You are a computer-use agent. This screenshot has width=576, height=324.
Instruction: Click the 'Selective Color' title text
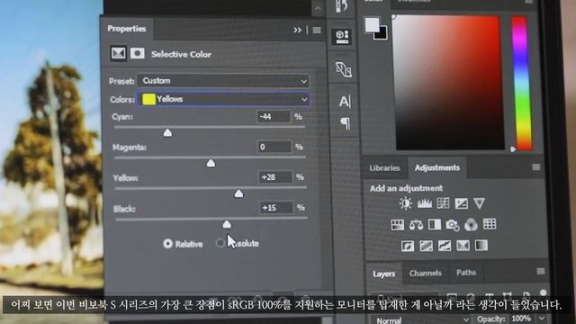click(x=181, y=54)
